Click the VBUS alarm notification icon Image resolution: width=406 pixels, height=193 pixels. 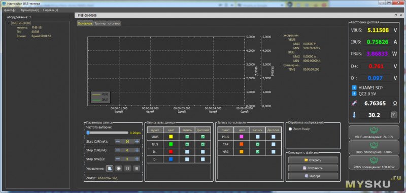374,131
